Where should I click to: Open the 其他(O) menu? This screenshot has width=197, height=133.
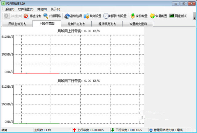42,9
